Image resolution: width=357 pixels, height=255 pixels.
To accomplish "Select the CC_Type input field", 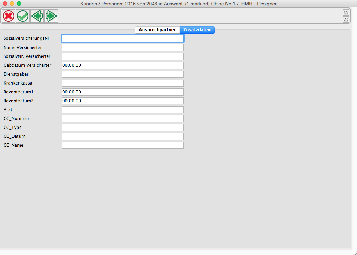I will [123, 128].
